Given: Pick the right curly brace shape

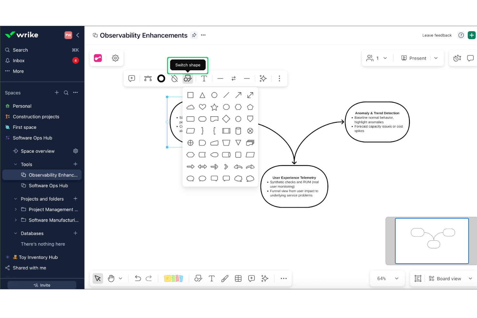Looking at the screenshot, I should coord(202,131).
